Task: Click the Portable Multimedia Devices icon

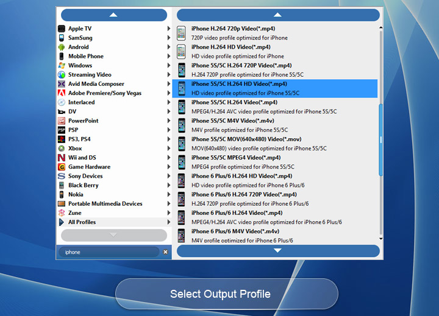Action: 62,203
